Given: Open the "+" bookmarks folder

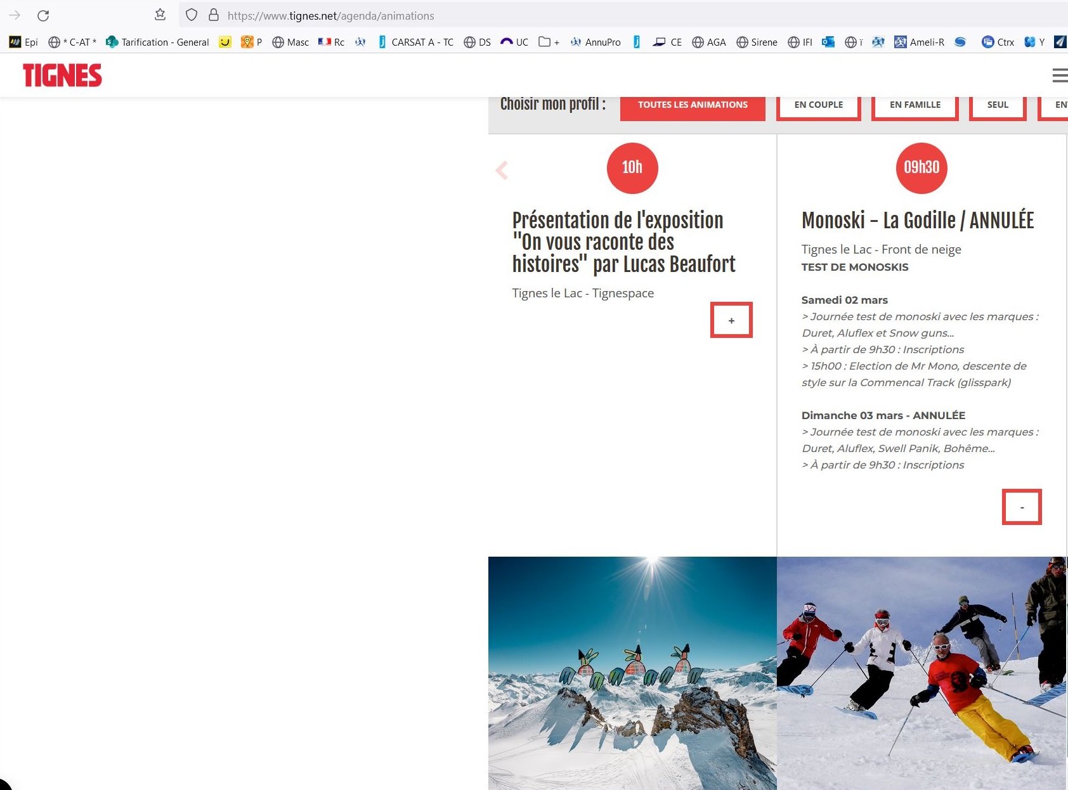Looking at the screenshot, I should tap(549, 42).
